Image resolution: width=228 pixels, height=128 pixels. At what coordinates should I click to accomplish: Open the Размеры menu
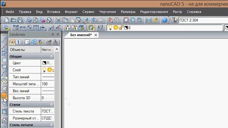(128, 12)
